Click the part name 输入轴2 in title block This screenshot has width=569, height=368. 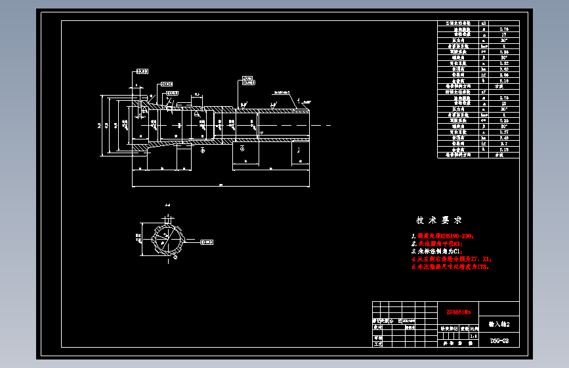coord(499,324)
